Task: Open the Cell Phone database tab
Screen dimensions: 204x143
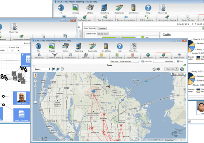Action: [55, 56]
